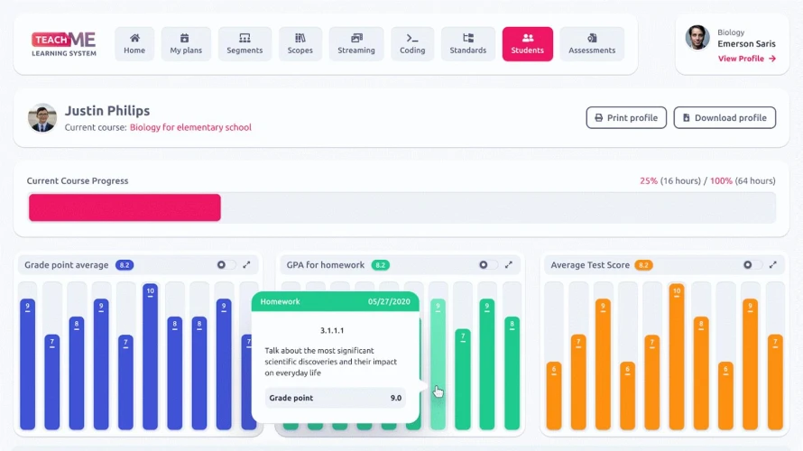Expand the Average Test Score chart
The width and height of the screenshot is (803, 451).
pyautogui.click(x=773, y=264)
